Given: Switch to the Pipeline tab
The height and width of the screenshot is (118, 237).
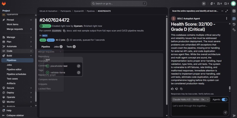Looking at the screenshot, I should pos(46,47).
